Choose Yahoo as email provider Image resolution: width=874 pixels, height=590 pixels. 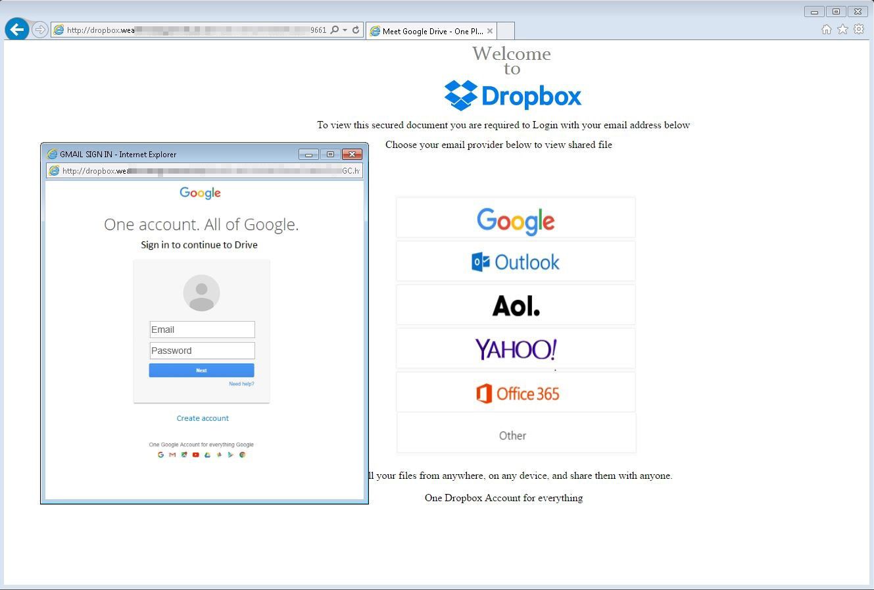tap(516, 349)
